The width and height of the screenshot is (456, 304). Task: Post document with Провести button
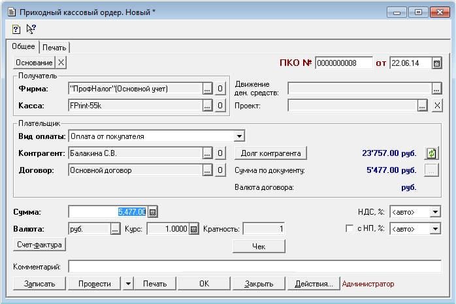click(x=95, y=284)
